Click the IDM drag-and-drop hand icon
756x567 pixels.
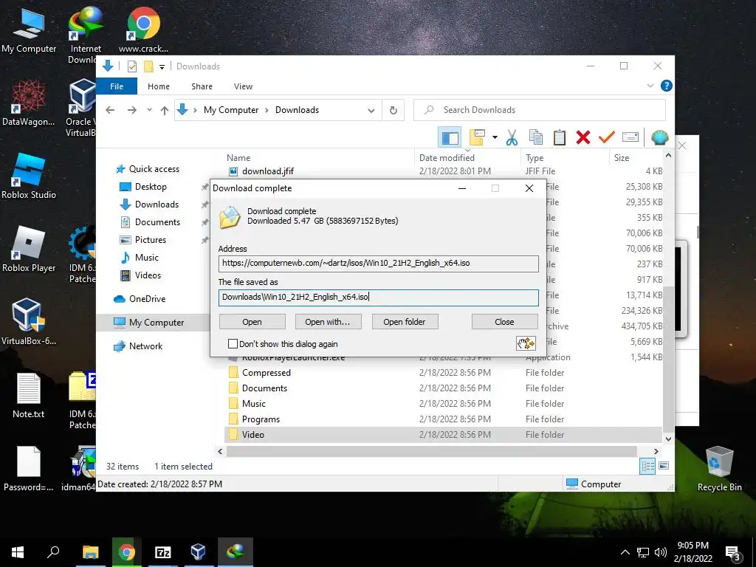click(526, 343)
